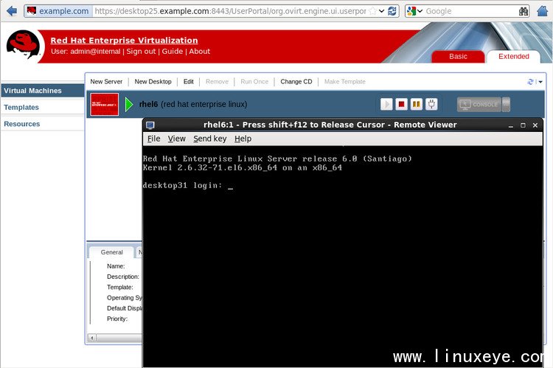Open the File menu in Remote Viewer
This screenshot has width=553, height=368.
pos(154,139)
